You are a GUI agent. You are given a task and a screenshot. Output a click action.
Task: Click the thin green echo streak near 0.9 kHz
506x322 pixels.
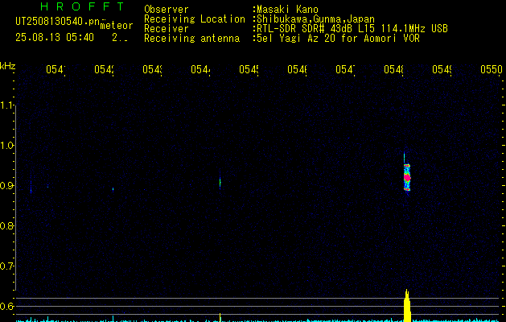(x=220, y=182)
